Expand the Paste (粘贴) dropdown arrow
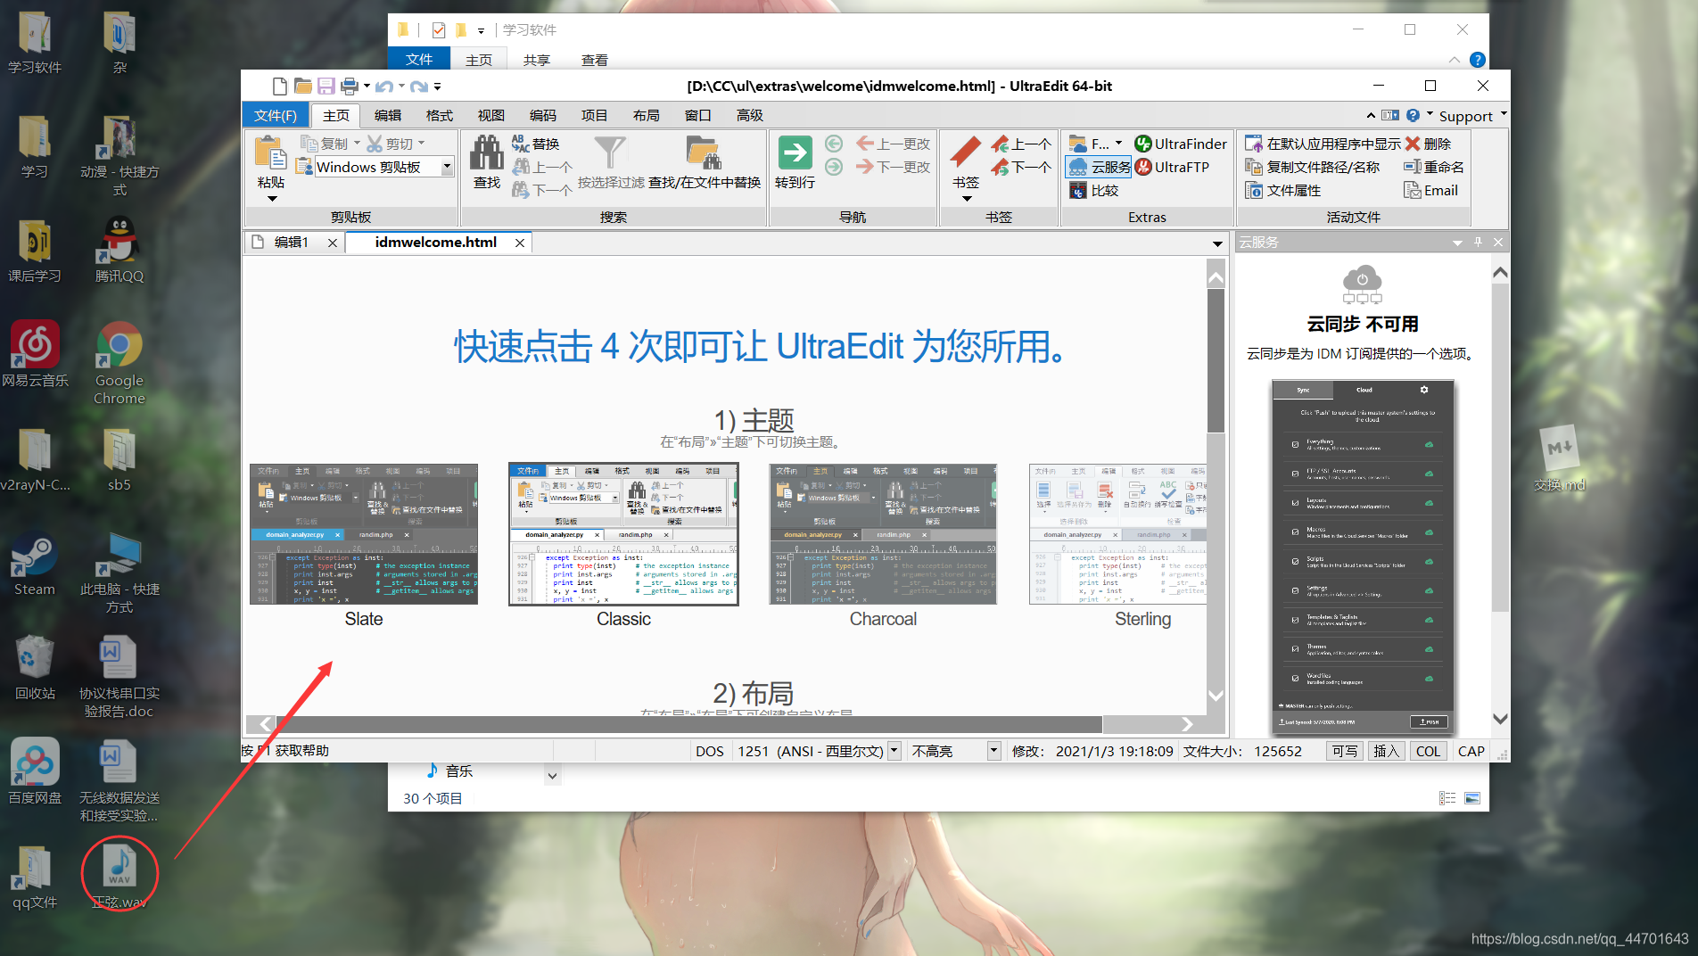The width and height of the screenshot is (1698, 956). pos(272,198)
